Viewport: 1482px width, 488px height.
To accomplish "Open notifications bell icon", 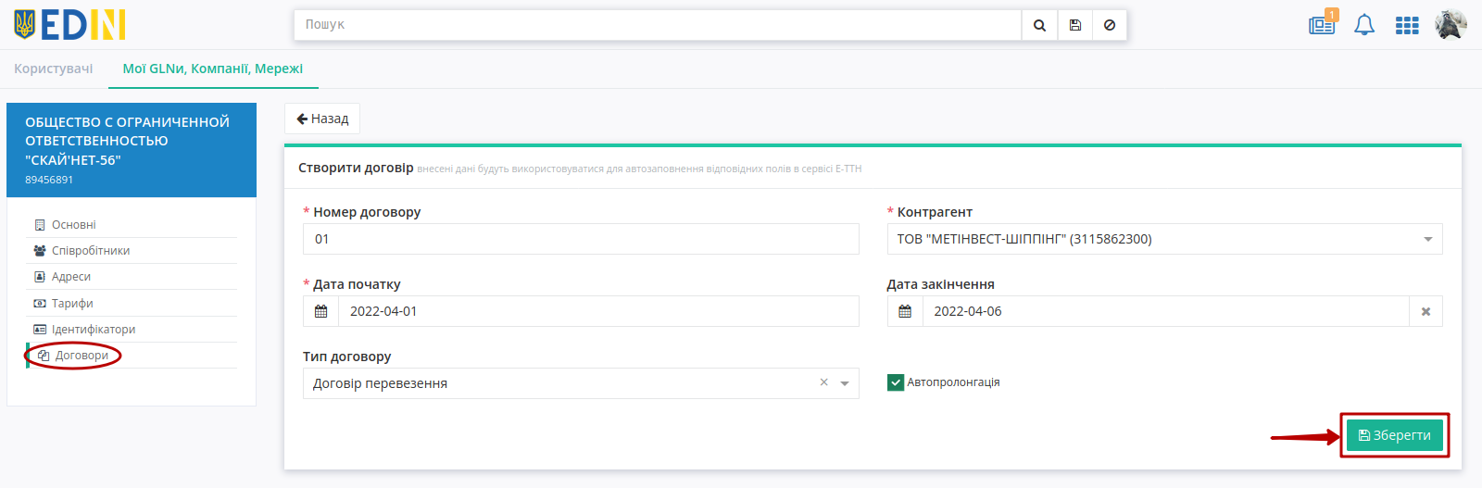I will point(1364,25).
